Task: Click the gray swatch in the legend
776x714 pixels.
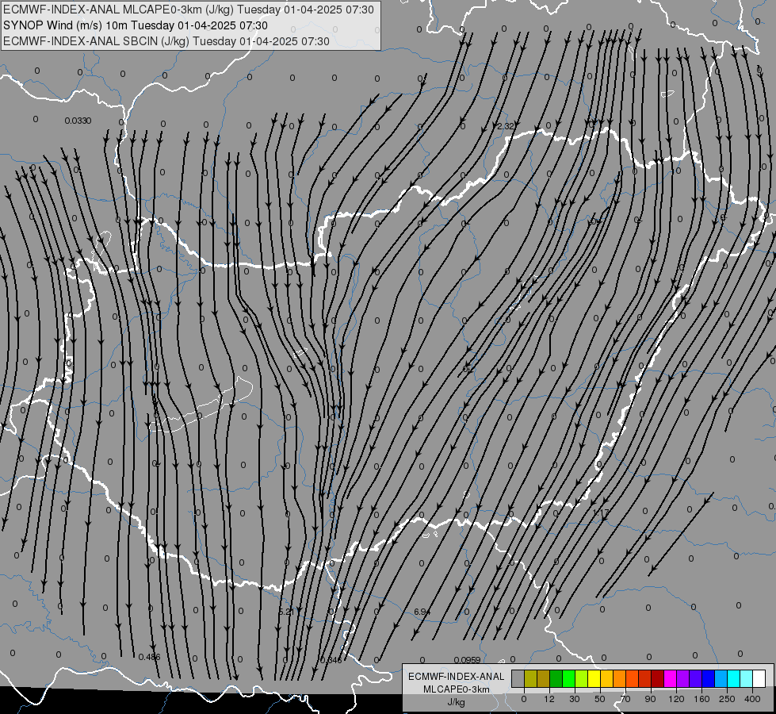Action: [518, 678]
